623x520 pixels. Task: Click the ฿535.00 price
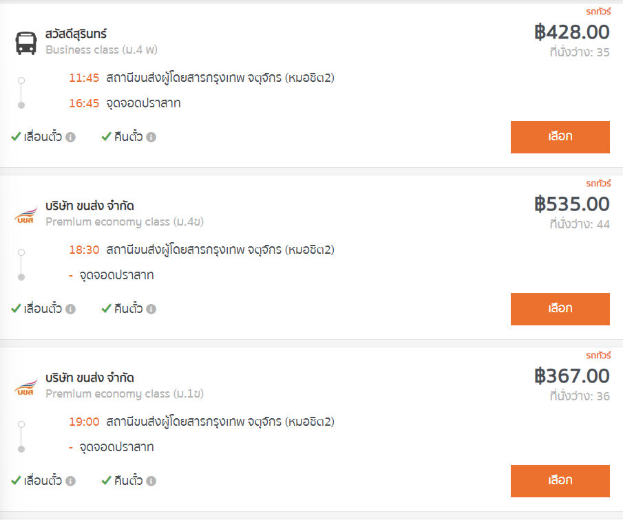(x=572, y=204)
